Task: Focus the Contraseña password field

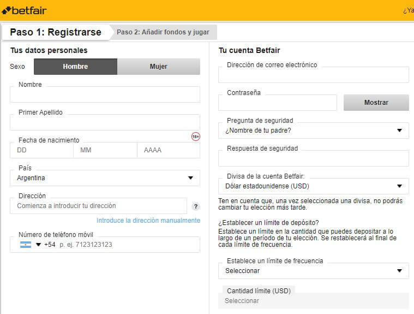Action: (x=278, y=103)
